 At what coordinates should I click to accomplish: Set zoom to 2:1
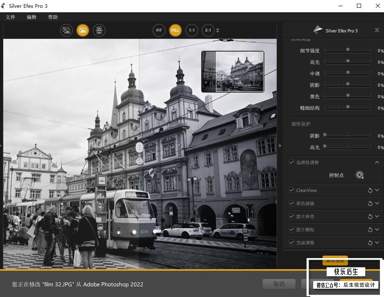208,30
